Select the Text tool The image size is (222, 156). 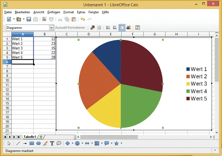[52, 143]
